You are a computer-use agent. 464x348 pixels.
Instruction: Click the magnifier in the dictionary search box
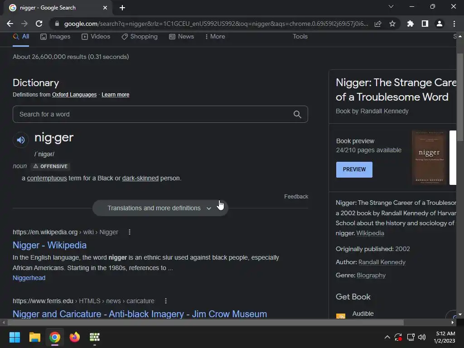pos(297,114)
